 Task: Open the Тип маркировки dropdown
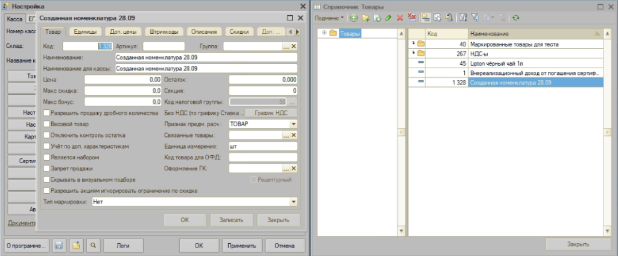(293, 202)
